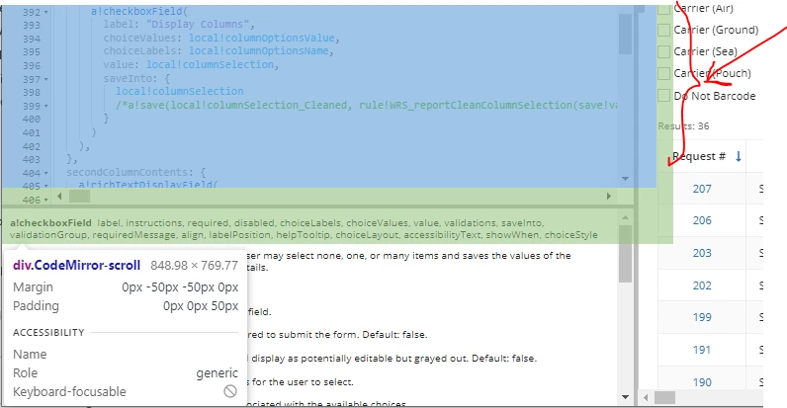
Task: Click code line saveInto: {
Action: 136,79
